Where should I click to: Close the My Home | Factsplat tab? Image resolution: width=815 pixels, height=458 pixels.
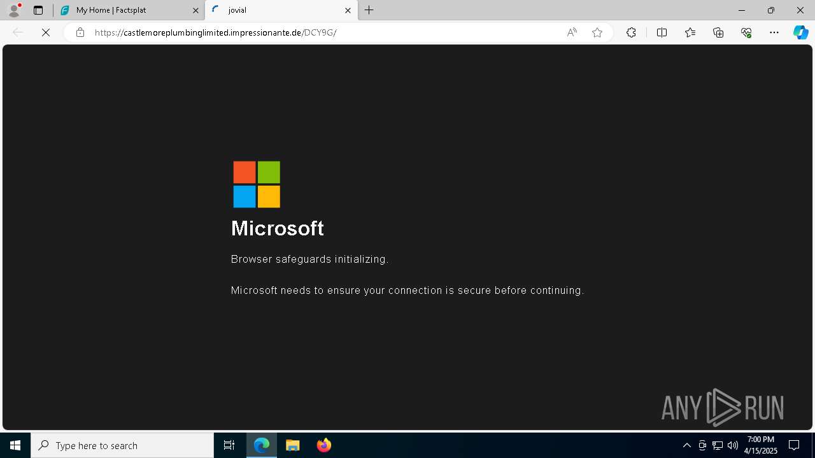tap(195, 10)
